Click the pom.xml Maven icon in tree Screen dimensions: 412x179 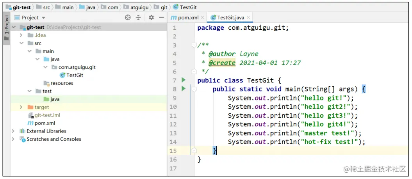click(x=30, y=123)
